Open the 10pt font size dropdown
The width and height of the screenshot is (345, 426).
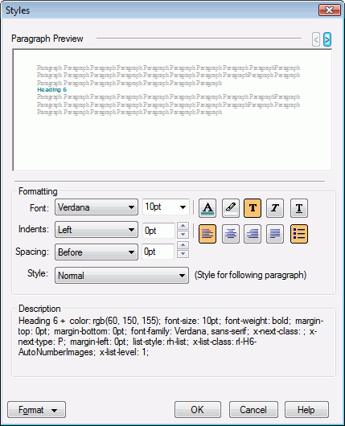166,207
